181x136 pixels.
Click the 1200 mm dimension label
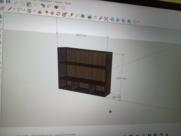click(121, 78)
